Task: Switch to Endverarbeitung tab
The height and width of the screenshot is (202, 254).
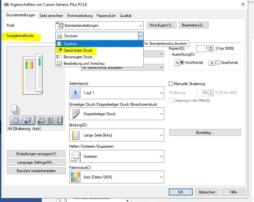Action: click(x=80, y=16)
